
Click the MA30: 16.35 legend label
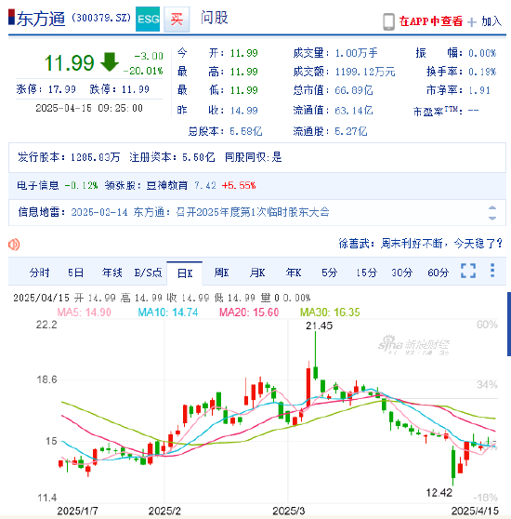pyautogui.click(x=330, y=313)
